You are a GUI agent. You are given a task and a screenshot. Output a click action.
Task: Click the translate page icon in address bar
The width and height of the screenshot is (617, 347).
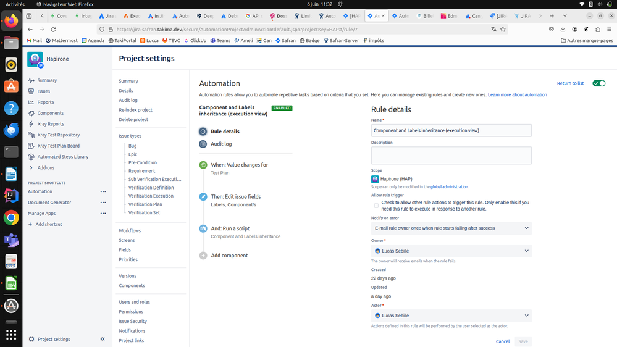point(494,30)
